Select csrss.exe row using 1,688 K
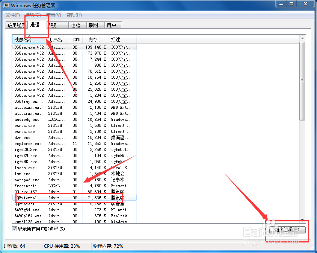Screen dimensions: 317x253 tap(74, 125)
